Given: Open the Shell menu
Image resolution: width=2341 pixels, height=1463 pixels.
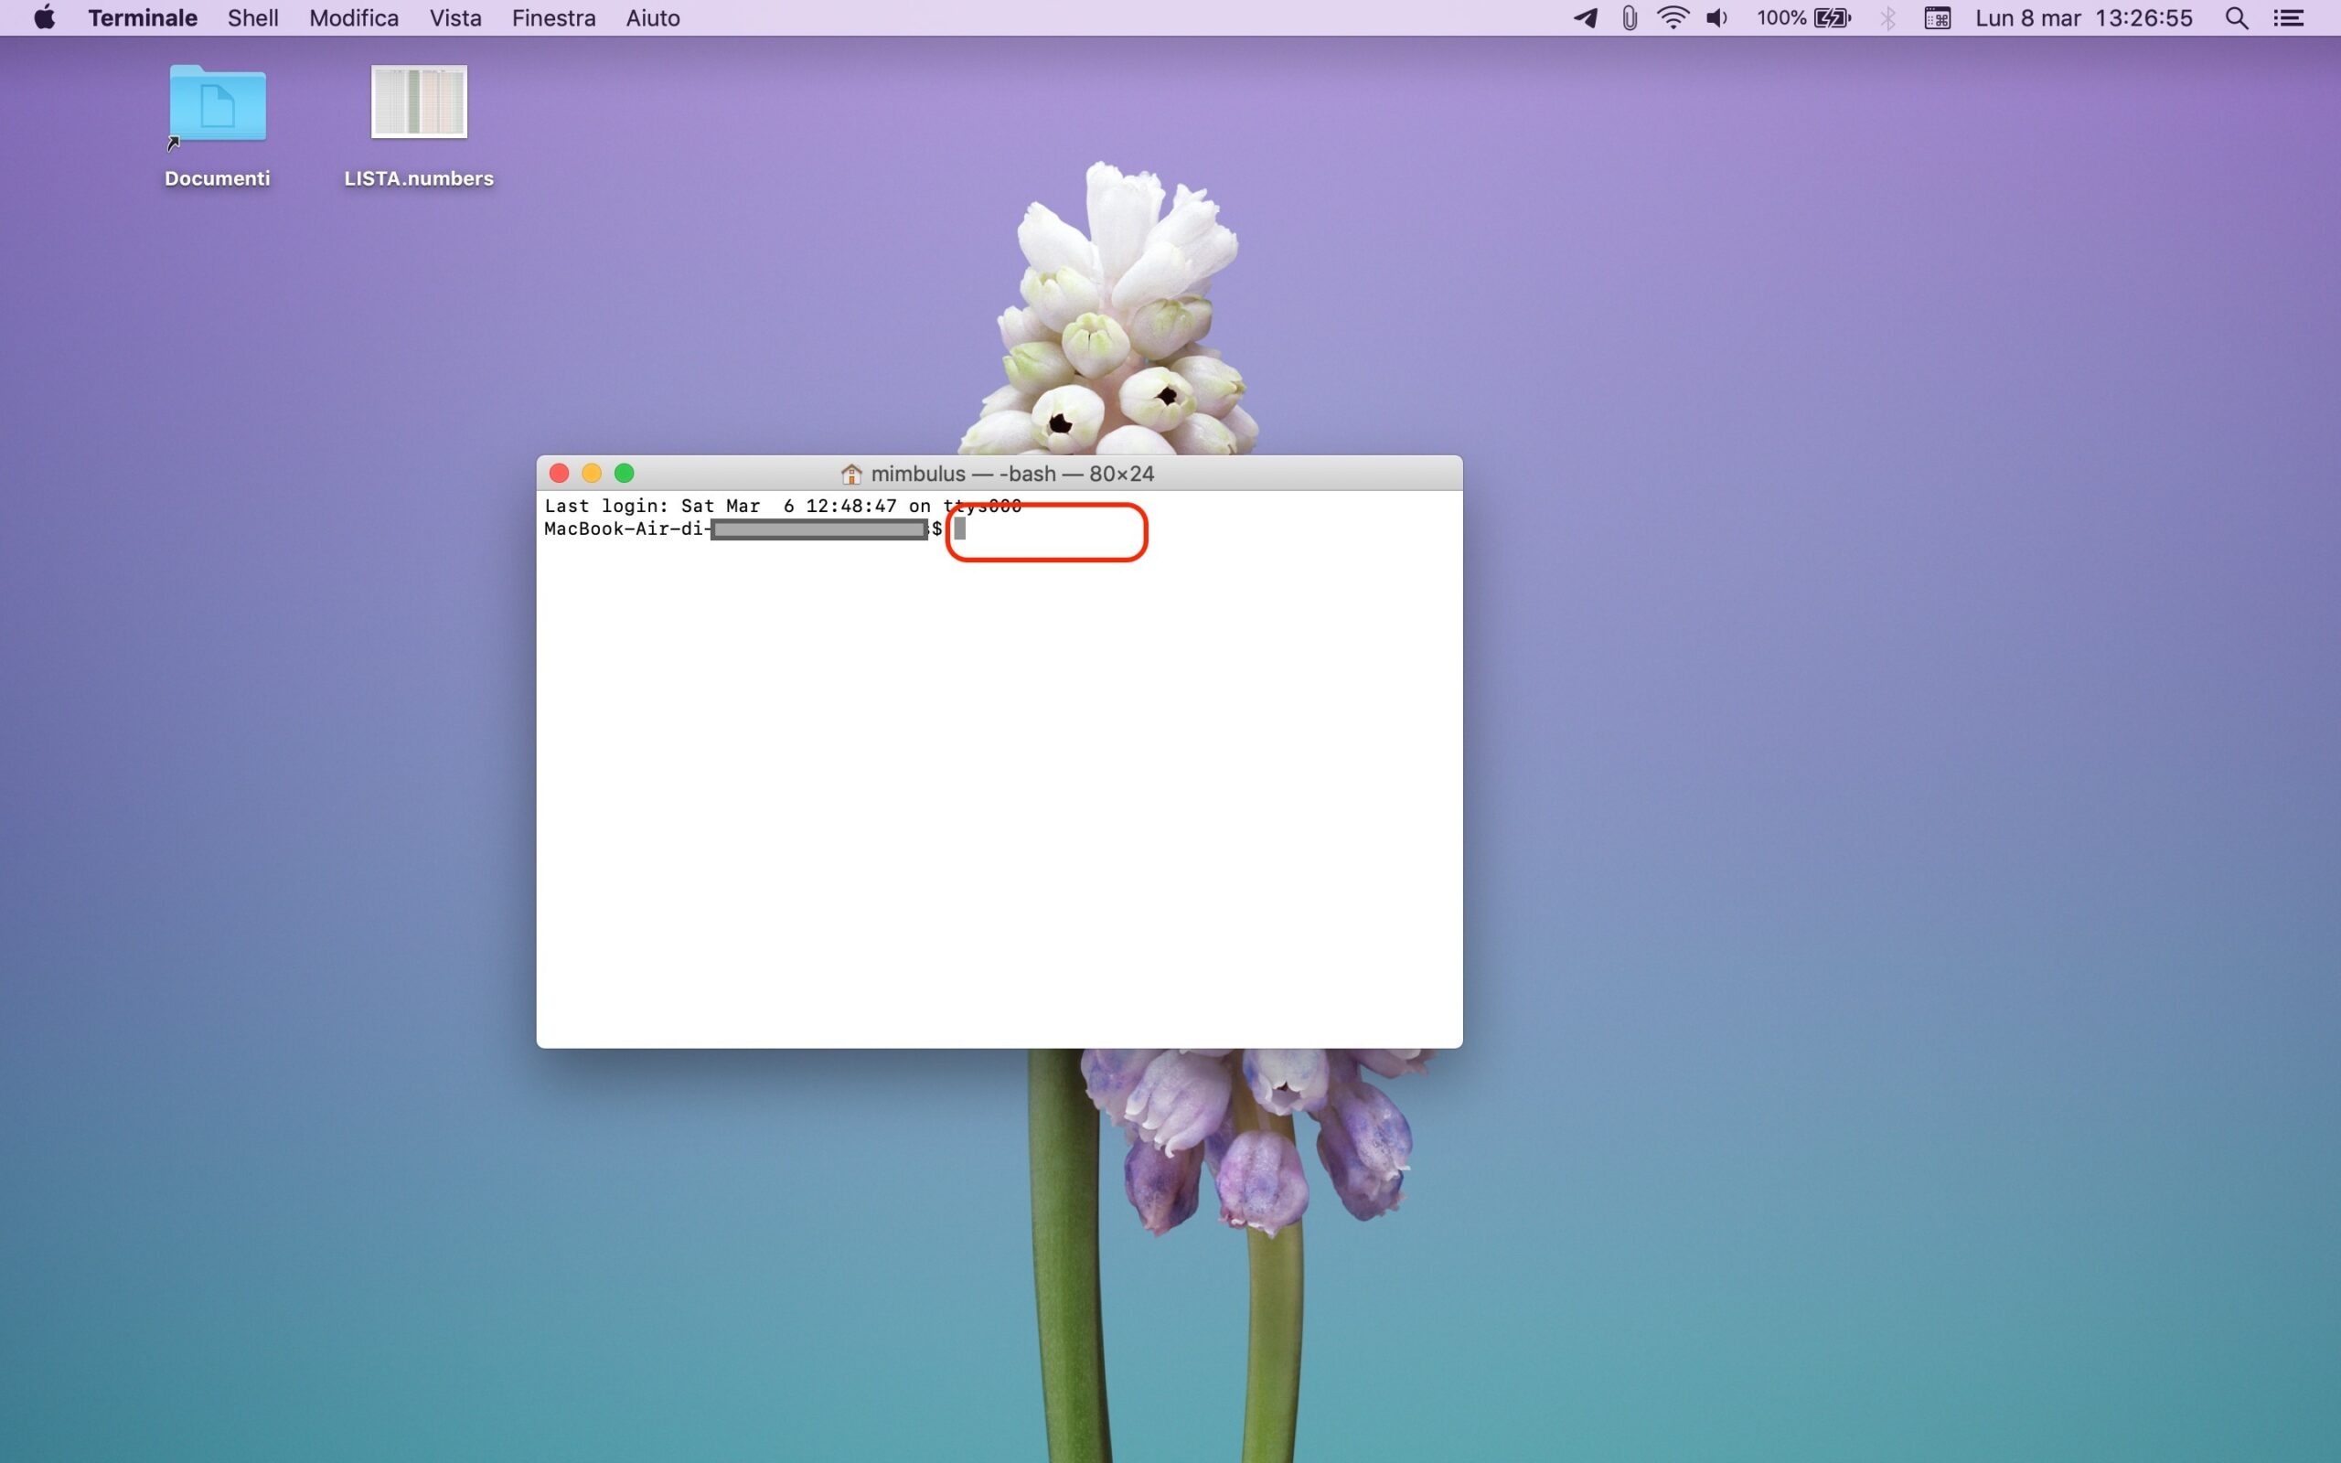Looking at the screenshot, I should [252, 17].
